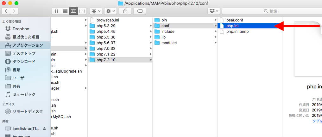Screen dimensions: 322x137
Task: Open 最近使った項目 in sidebar
Action: click(25, 37)
